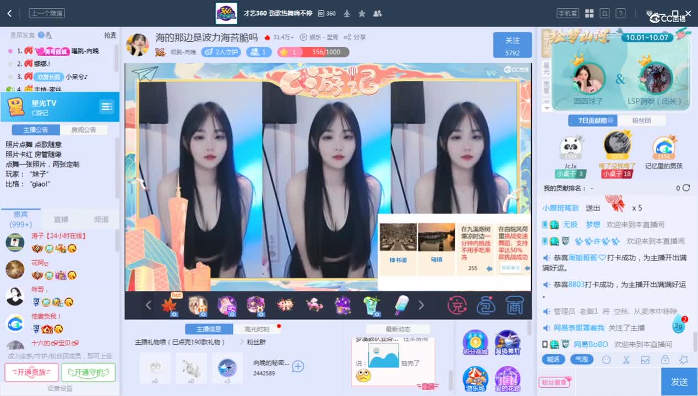Open the channel members icon in title bar
The image size is (698, 396).
[x=377, y=13]
